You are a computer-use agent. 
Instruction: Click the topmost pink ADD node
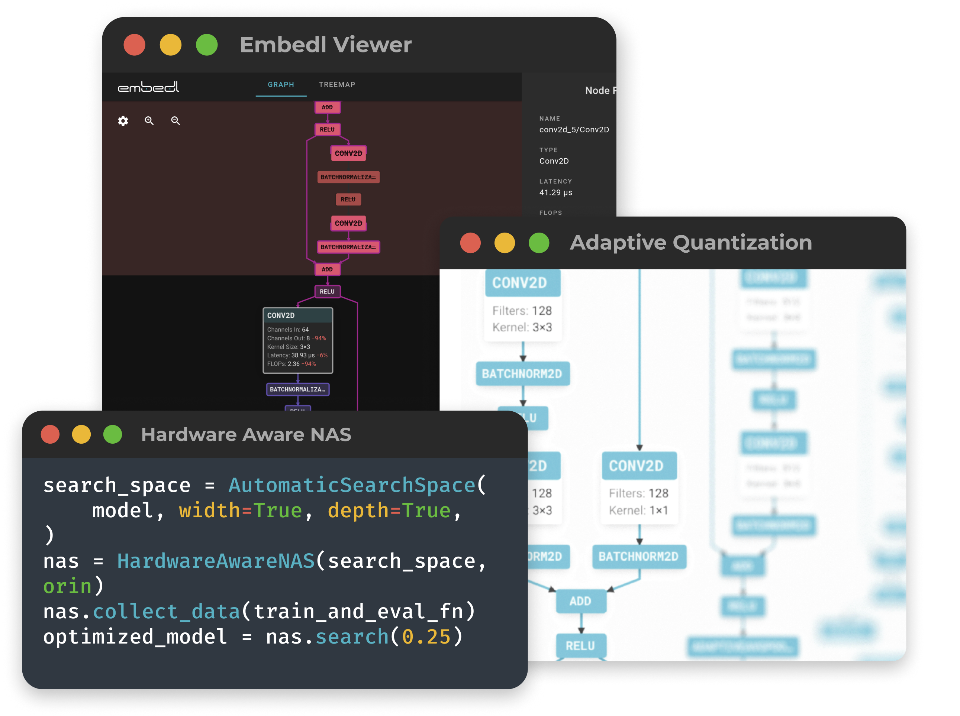coord(327,107)
